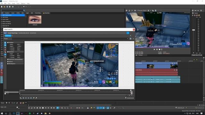Favorite the Auto Looks effect with its star
Image resolution: width=205 pixels, height=115 pixels.
1,19
